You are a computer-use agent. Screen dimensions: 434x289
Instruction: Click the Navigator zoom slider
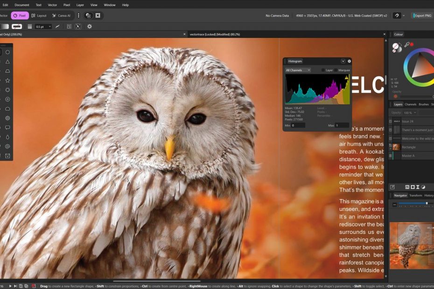[x=413, y=204]
